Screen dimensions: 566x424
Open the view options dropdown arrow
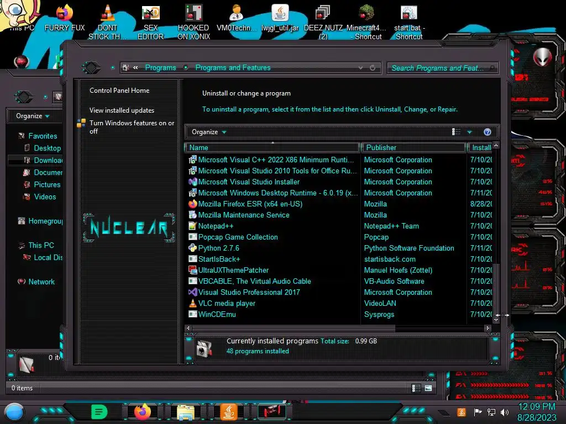click(x=469, y=132)
